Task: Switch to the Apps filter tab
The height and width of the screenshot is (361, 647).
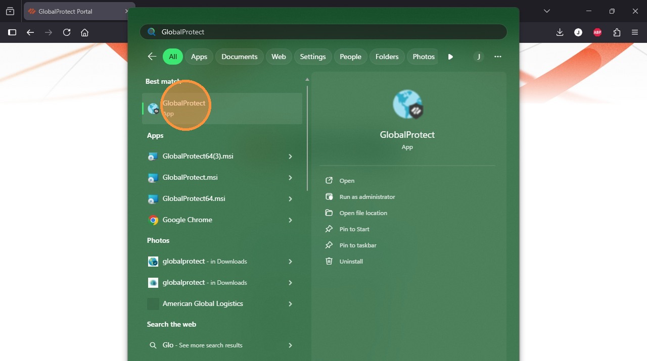Action: 199,57
